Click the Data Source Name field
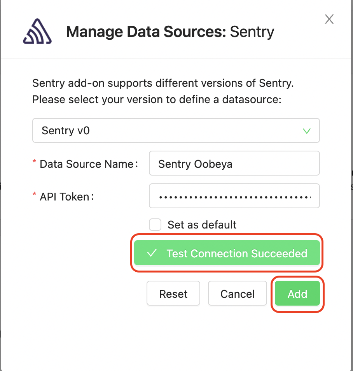Image resolution: width=353 pixels, height=371 pixels. 234,163
